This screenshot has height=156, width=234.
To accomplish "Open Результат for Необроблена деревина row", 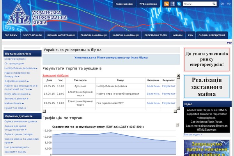I will pos(168,86).
